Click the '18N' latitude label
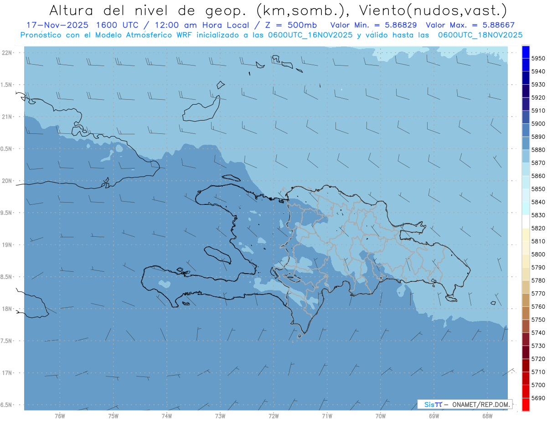 coord(6,309)
